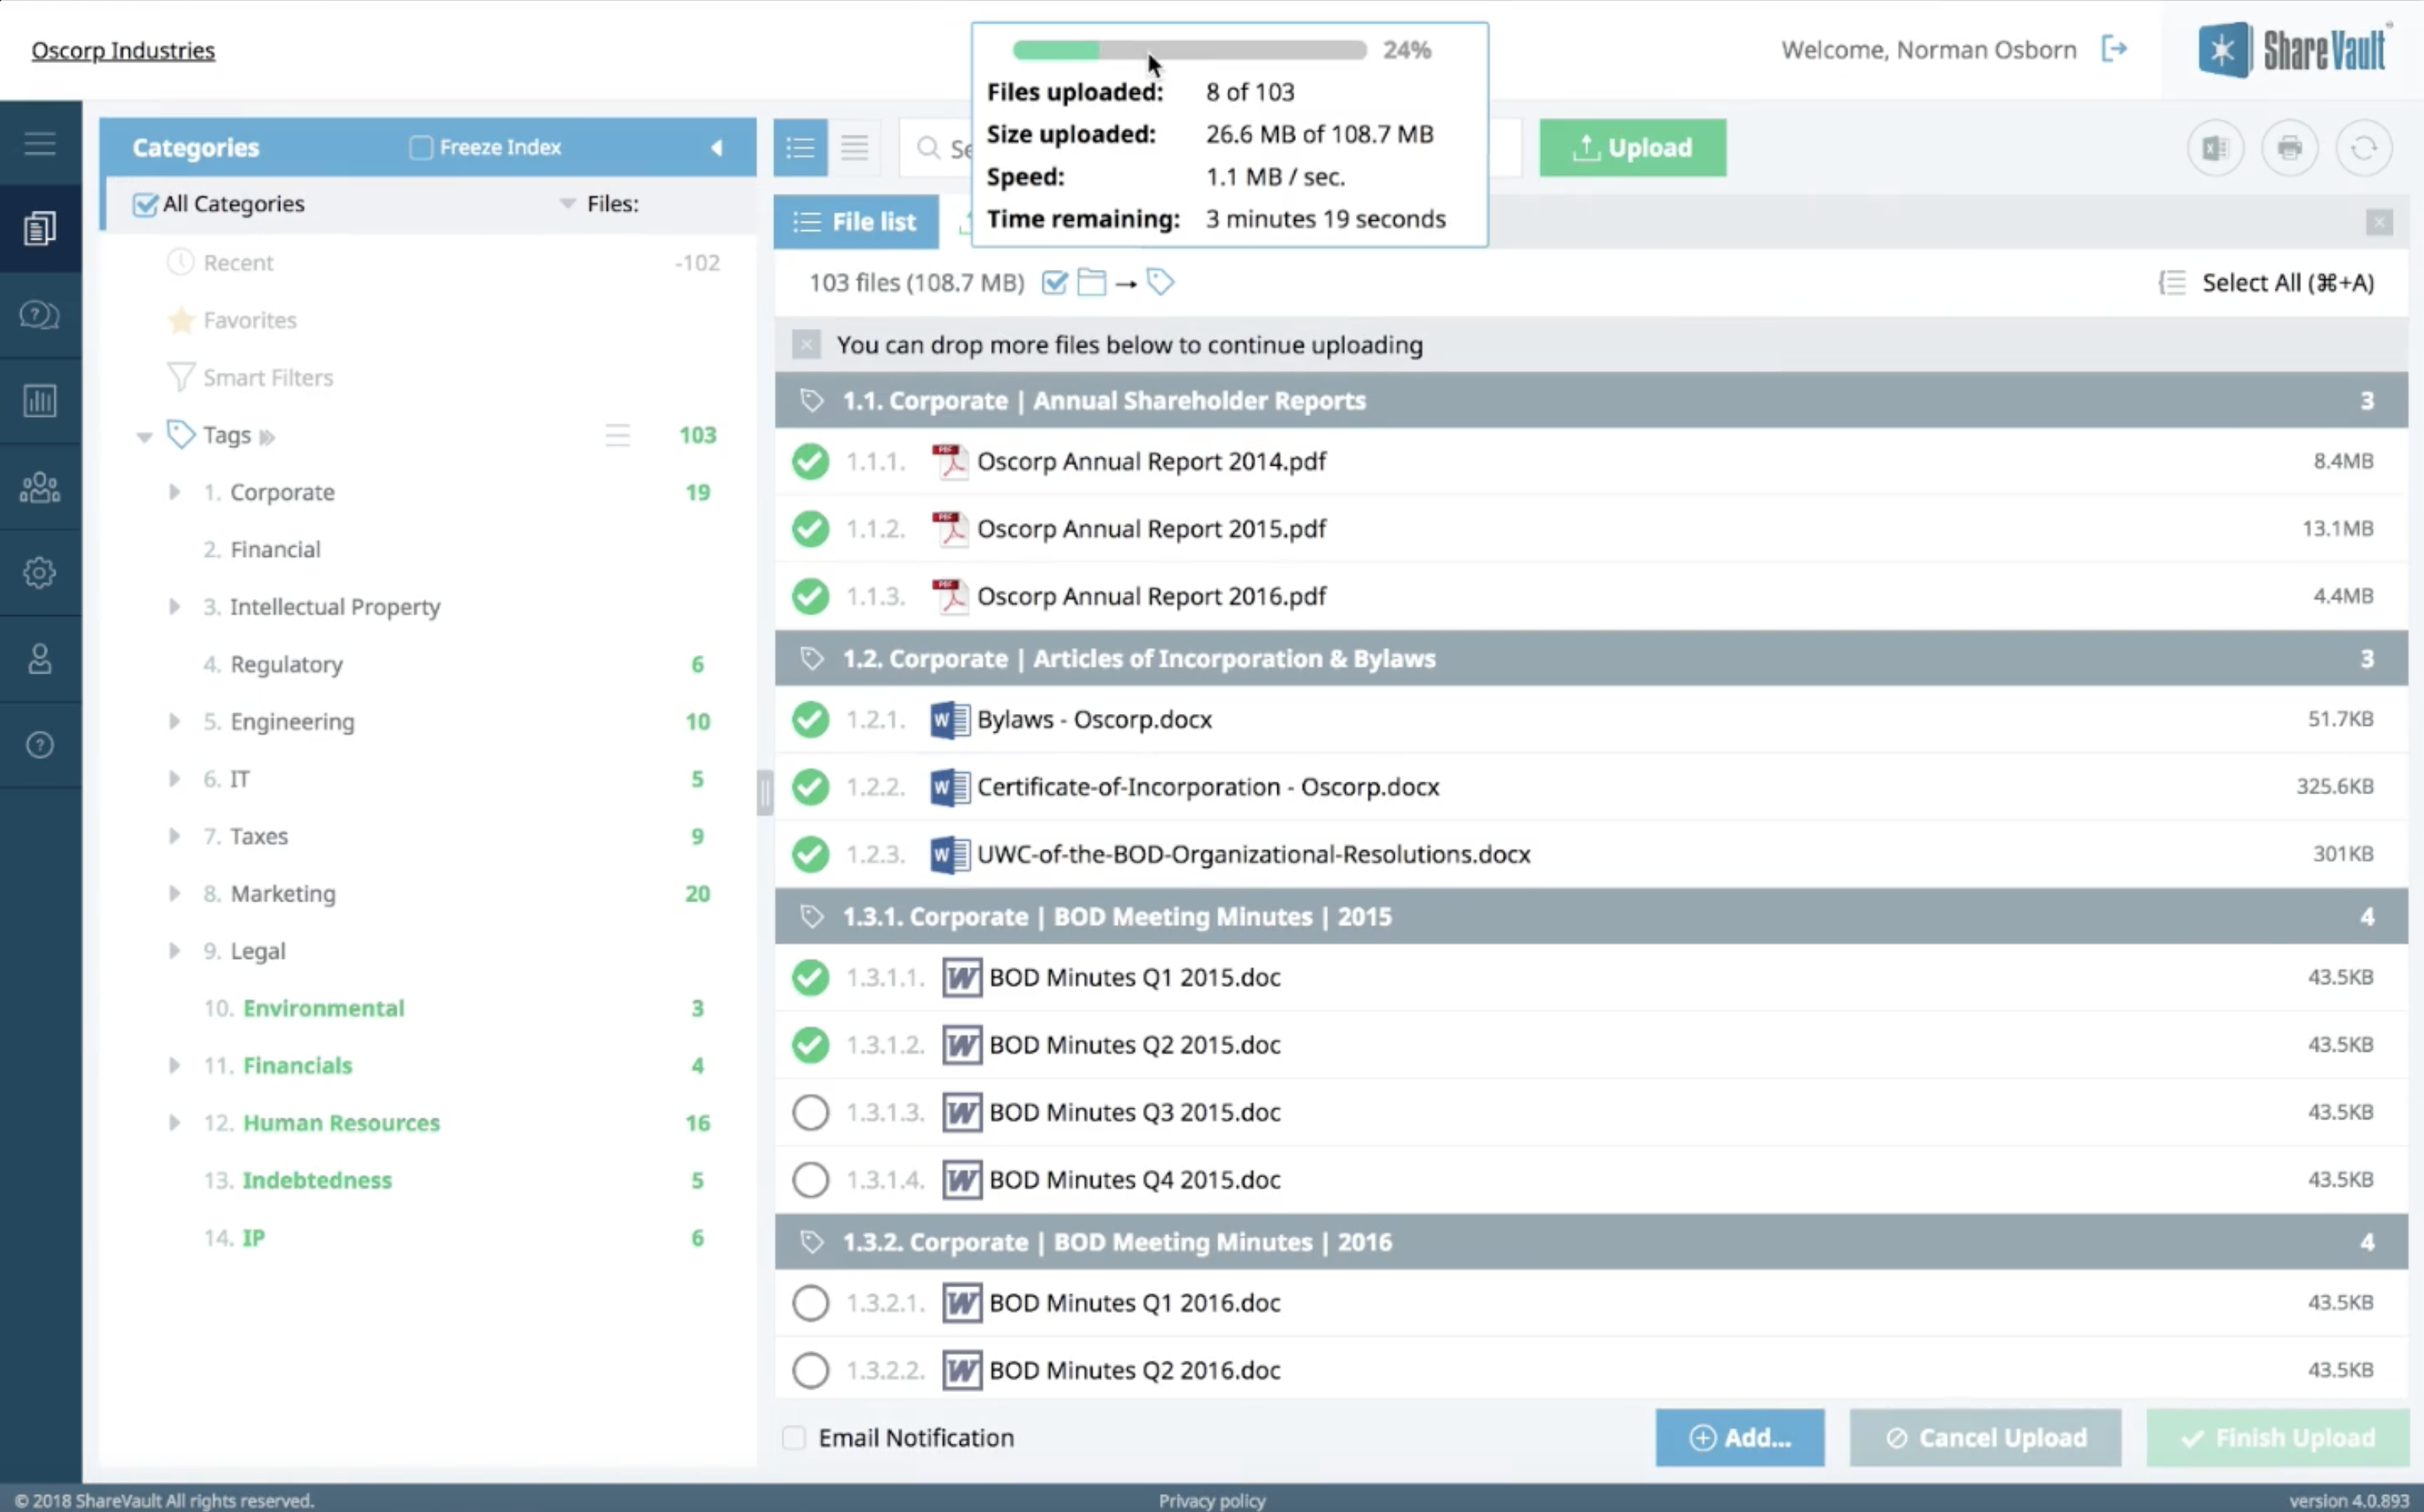The image size is (2424, 1512).
Task: Open Smart Filters in categories
Action: click(x=268, y=378)
